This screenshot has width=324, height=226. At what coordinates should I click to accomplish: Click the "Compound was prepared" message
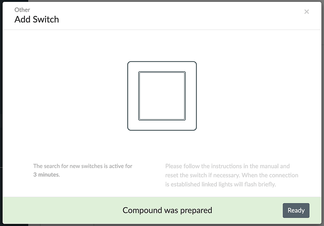coord(167,211)
